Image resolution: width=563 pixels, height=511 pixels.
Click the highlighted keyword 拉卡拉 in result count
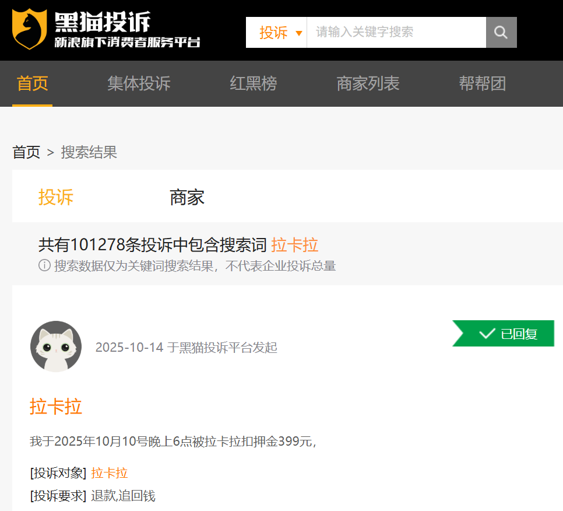tap(295, 245)
